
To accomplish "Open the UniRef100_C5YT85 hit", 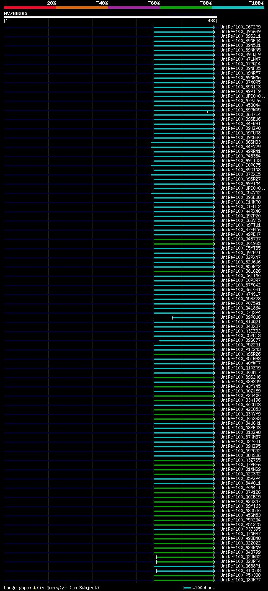I will [x=240, y=248].
